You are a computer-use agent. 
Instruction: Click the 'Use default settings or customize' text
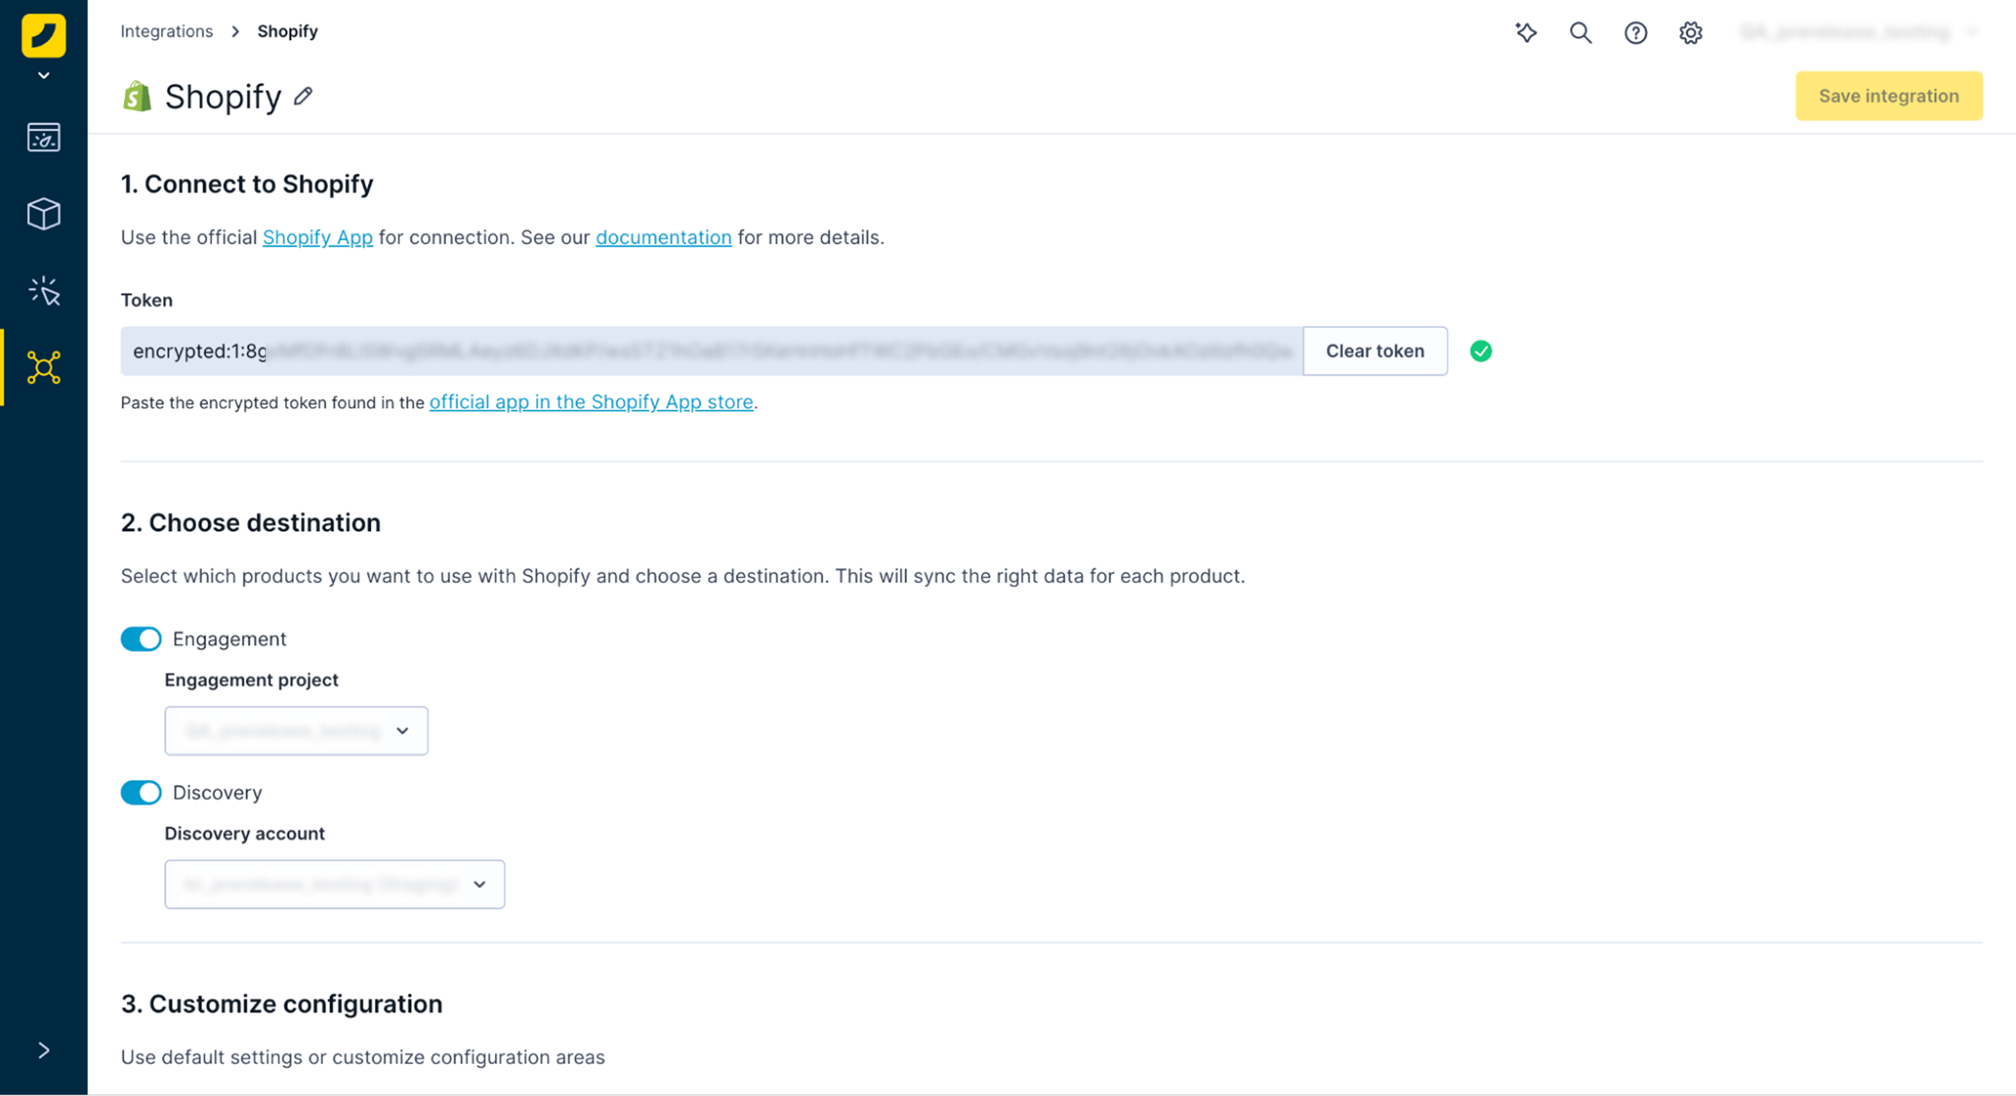363,1058
